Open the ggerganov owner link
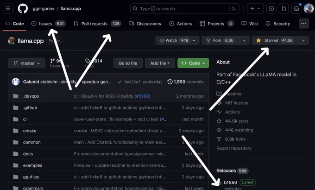The width and height of the screenshot is (315, 190). pyautogui.click(x=44, y=9)
